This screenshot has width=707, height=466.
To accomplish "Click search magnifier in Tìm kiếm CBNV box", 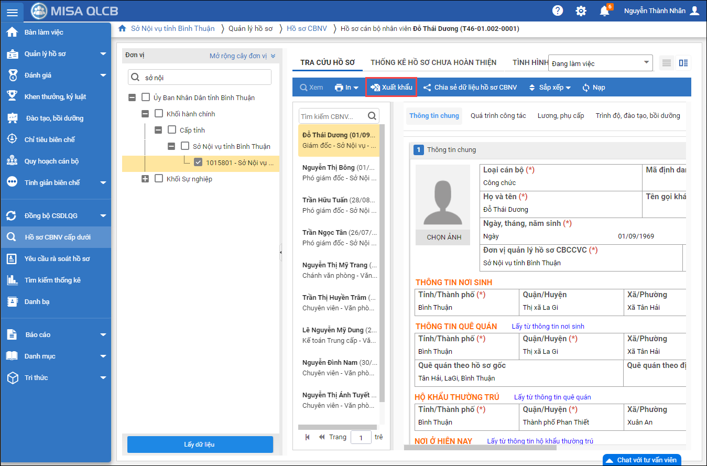I will [x=372, y=116].
